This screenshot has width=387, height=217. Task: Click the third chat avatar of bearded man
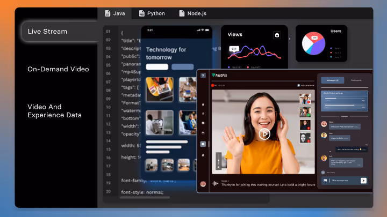coord(324,158)
